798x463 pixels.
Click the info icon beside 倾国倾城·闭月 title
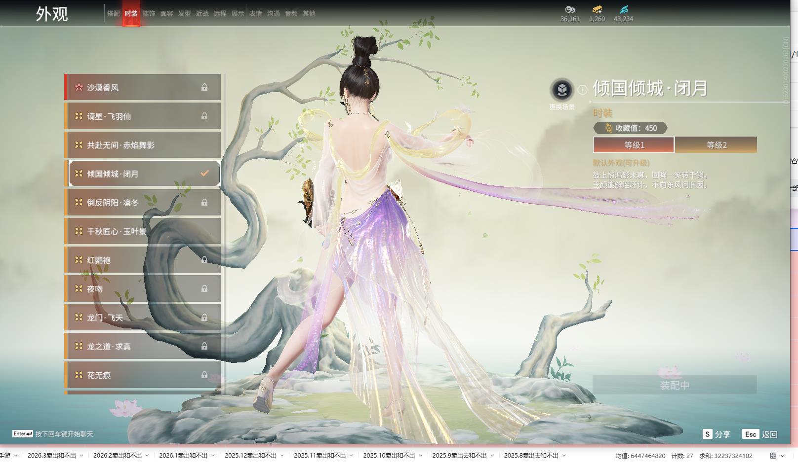583,90
